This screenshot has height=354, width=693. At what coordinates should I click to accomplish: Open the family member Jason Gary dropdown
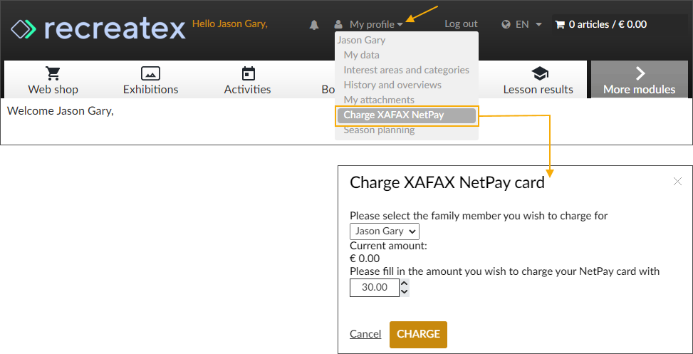point(385,231)
